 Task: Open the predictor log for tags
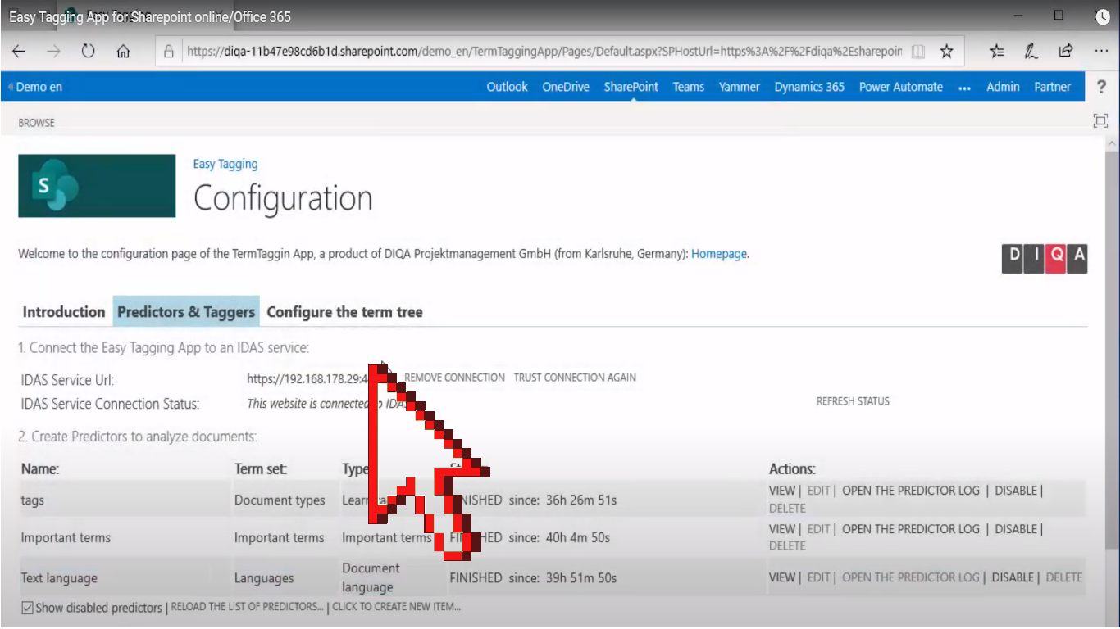pos(911,491)
